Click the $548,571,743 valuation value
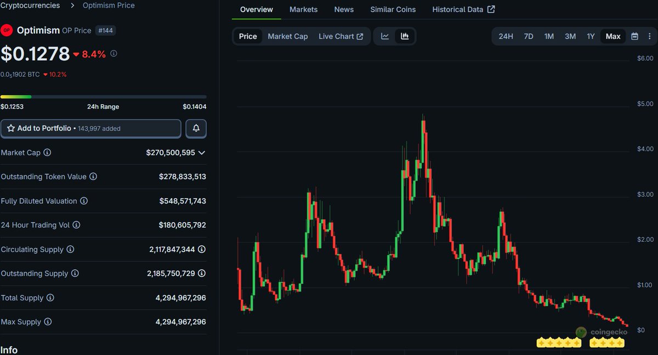Viewport: 658px width, 355px height. 183,201
